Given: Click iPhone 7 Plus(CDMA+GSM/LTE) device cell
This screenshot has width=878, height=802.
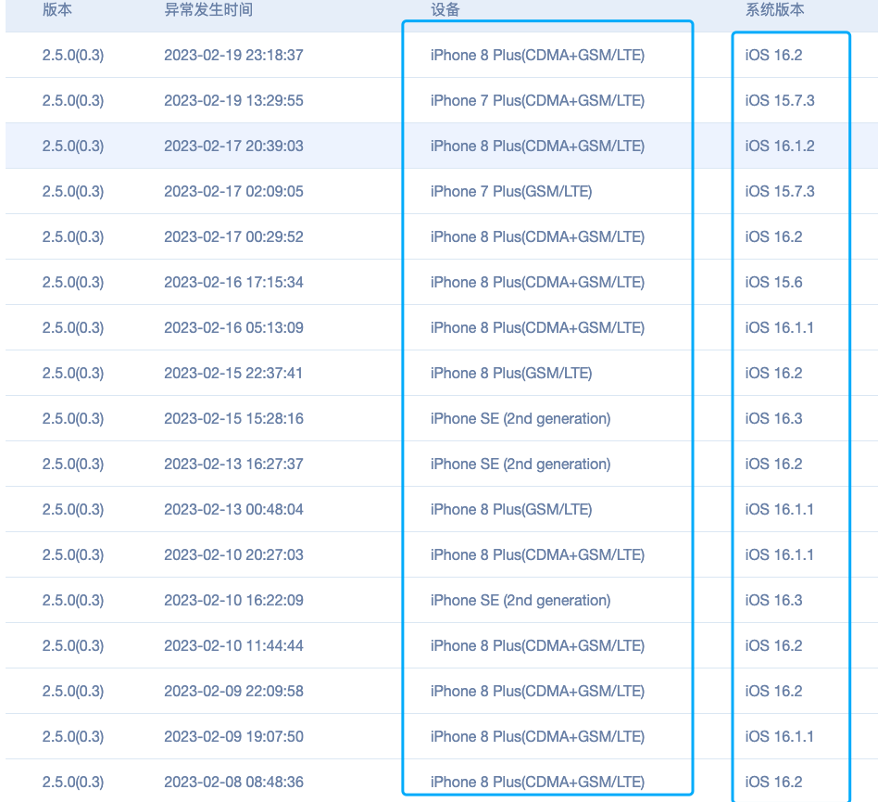Looking at the screenshot, I should (537, 100).
